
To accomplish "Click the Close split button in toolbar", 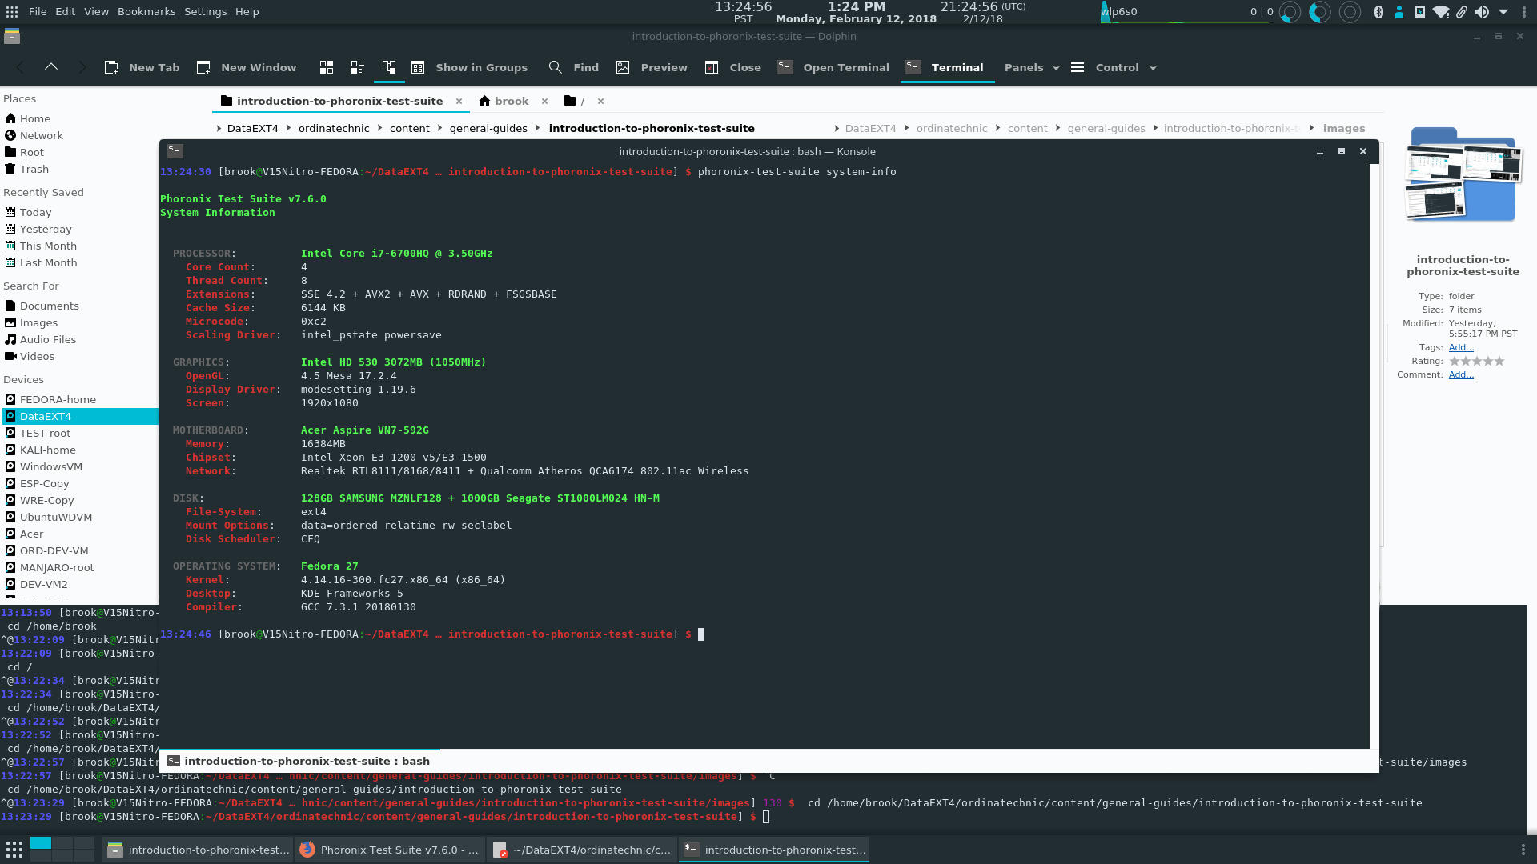I will click(x=733, y=67).
